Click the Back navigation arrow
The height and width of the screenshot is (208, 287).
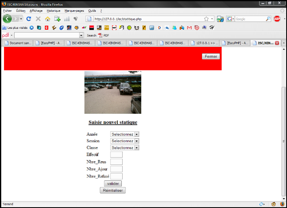(8, 19)
